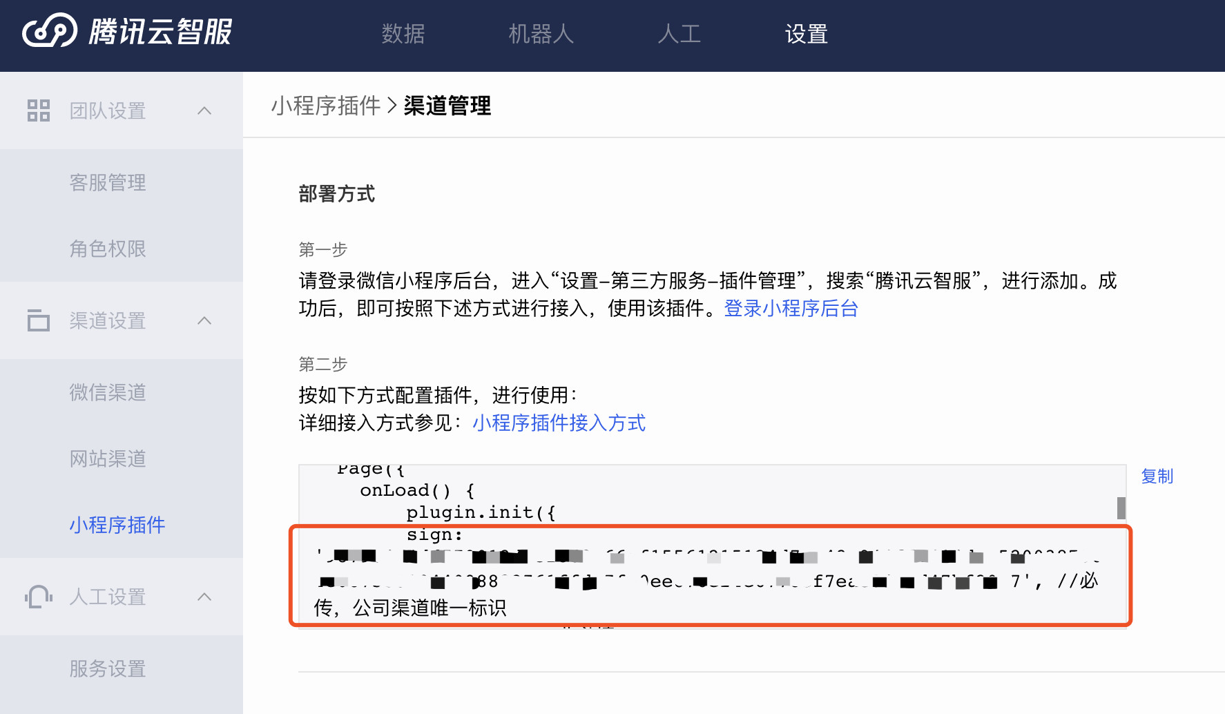The height and width of the screenshot is (714, 1225).
Task: Open the 设置 top navigation tab
Action: [x=807, y=34]
